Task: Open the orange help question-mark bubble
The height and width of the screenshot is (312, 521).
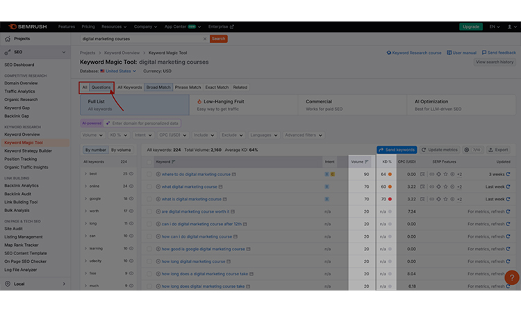Action: [512, 277]
